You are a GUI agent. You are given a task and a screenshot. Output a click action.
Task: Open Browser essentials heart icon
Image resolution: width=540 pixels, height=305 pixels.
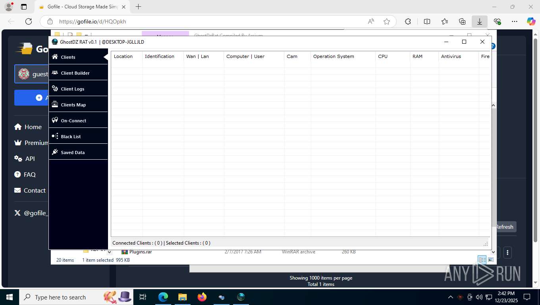coord(497,21)
